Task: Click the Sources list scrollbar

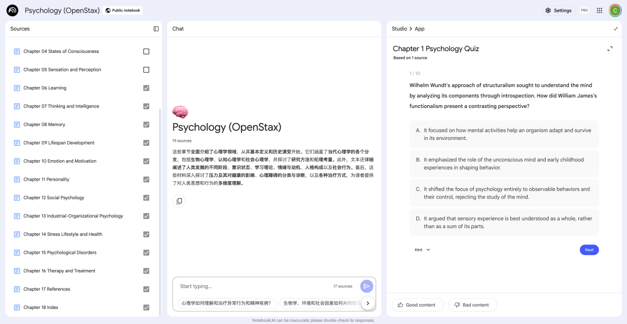Action: click(160, 212)
